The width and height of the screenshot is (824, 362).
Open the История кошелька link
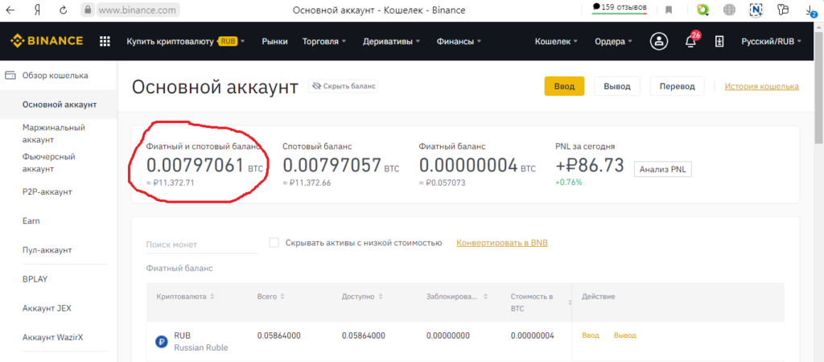click(x=761, y=86)
